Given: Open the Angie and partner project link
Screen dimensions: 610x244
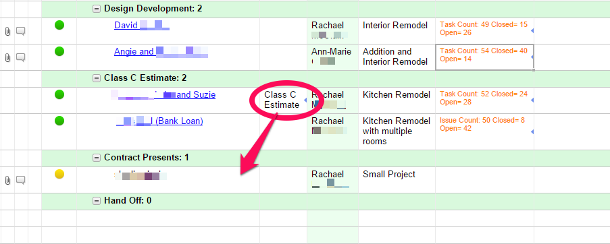Looking at the screenshot, I should click(x=161, y=52).
